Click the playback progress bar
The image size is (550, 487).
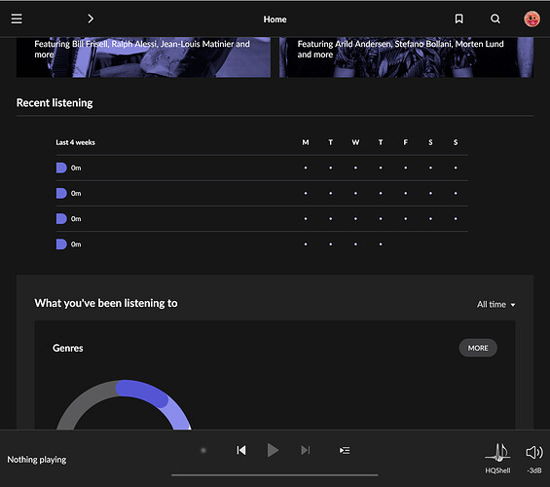(x=275, y=475)
